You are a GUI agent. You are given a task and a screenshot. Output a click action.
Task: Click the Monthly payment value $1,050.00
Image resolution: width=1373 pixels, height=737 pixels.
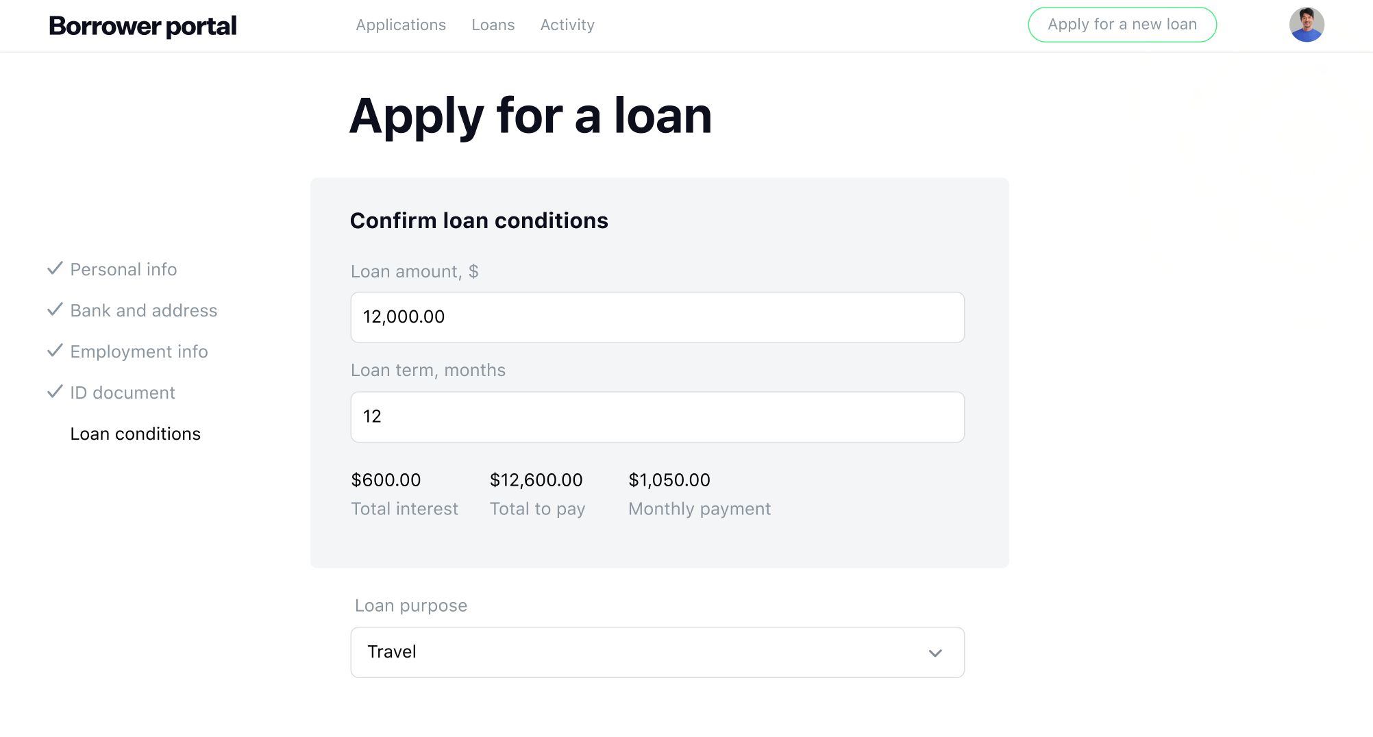tap(669, 479)
